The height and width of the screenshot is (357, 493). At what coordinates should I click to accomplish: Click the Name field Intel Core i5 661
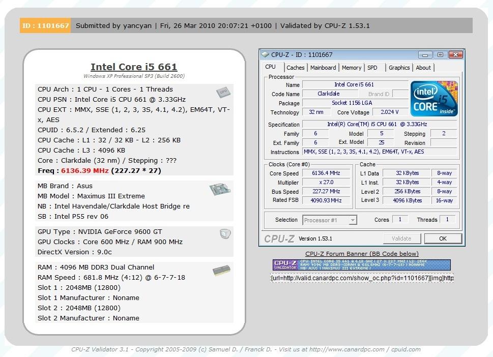(355, 84)
